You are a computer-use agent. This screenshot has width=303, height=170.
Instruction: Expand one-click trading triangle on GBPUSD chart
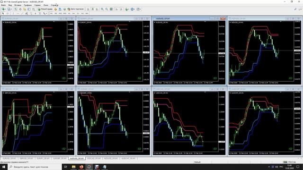click(3, 93)
